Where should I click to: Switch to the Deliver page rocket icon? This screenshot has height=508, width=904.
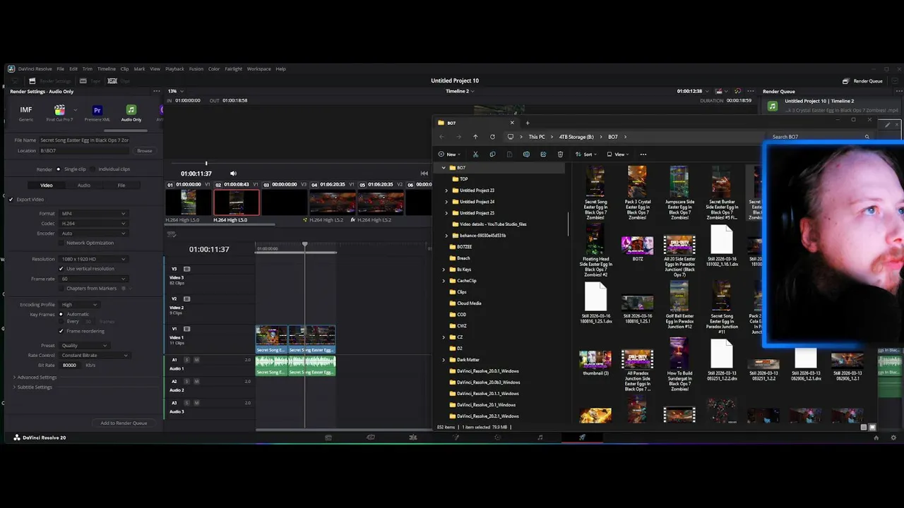[x=583, y=437]
